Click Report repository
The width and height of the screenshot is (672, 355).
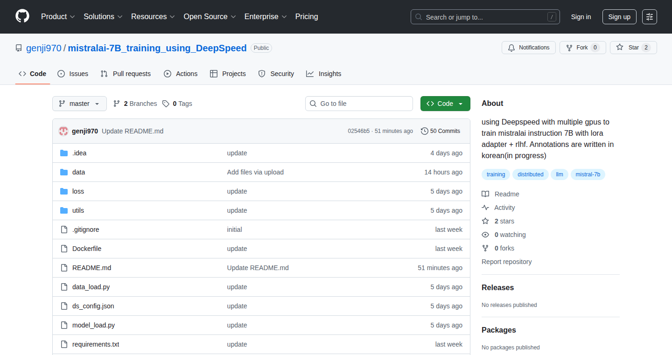point(506,262)
